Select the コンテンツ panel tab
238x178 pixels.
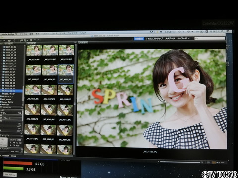(x=31, y=43)
